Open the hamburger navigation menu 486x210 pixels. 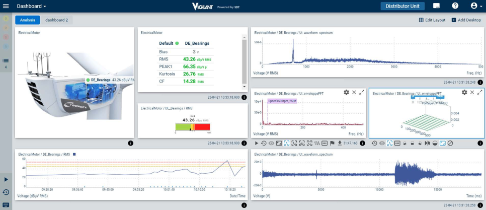pyautogui.click(x=6, y=6)
